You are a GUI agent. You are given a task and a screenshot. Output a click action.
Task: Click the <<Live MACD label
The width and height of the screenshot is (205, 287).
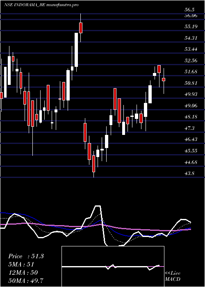coord(173,276)
